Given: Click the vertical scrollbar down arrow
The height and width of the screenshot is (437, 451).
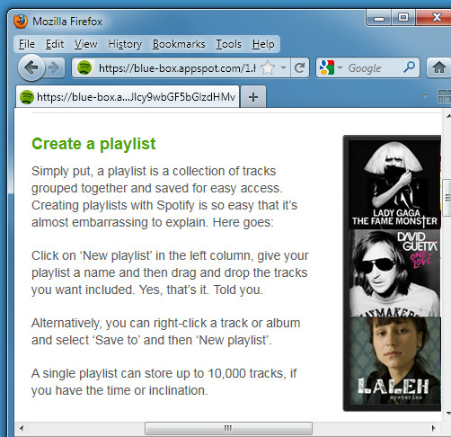Looking at the screenshot, I should coord(448,414).
